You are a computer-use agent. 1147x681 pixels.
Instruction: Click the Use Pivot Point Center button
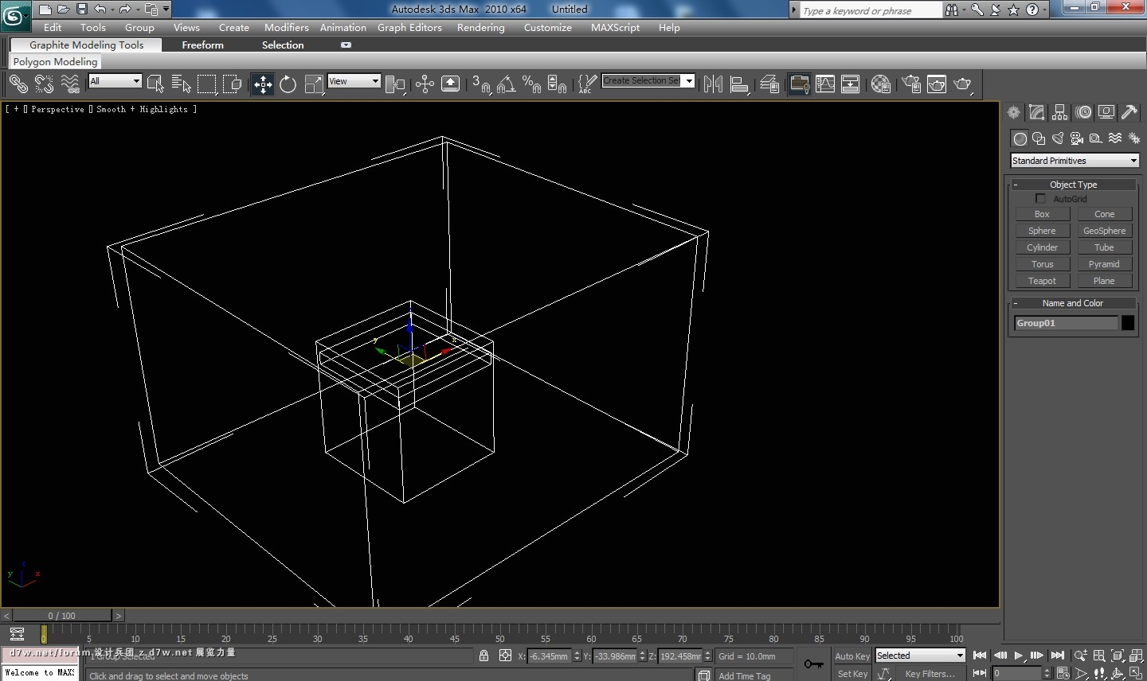pos(395,84)
